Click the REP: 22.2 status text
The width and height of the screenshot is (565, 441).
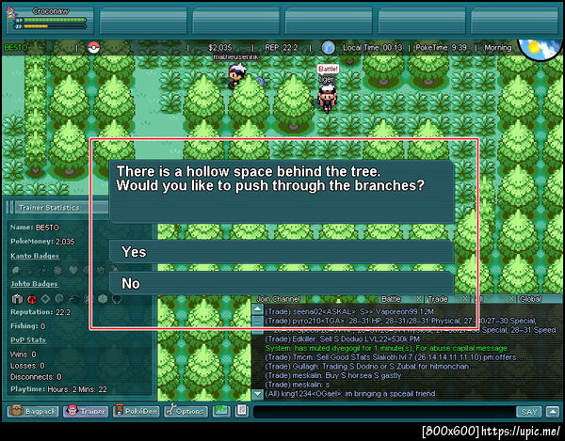pos(282,47)
